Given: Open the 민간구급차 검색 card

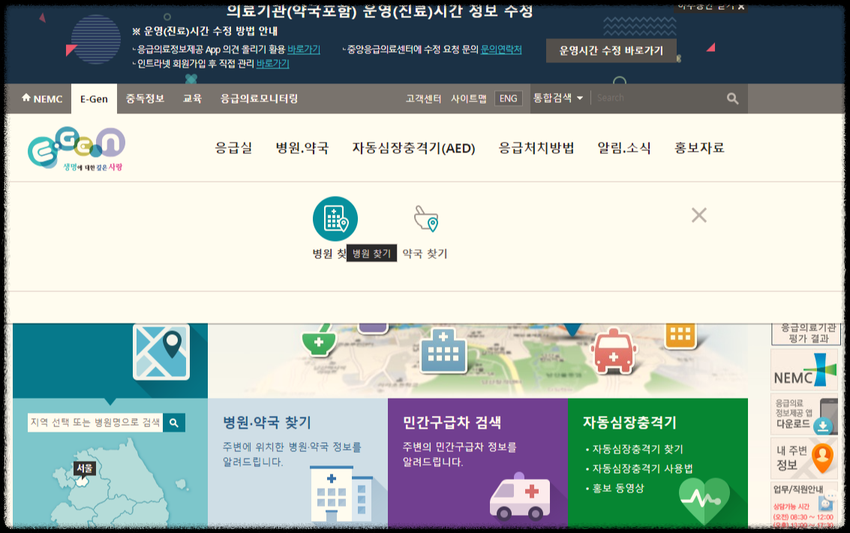Looking at the screenshot, I should point(478,462).
